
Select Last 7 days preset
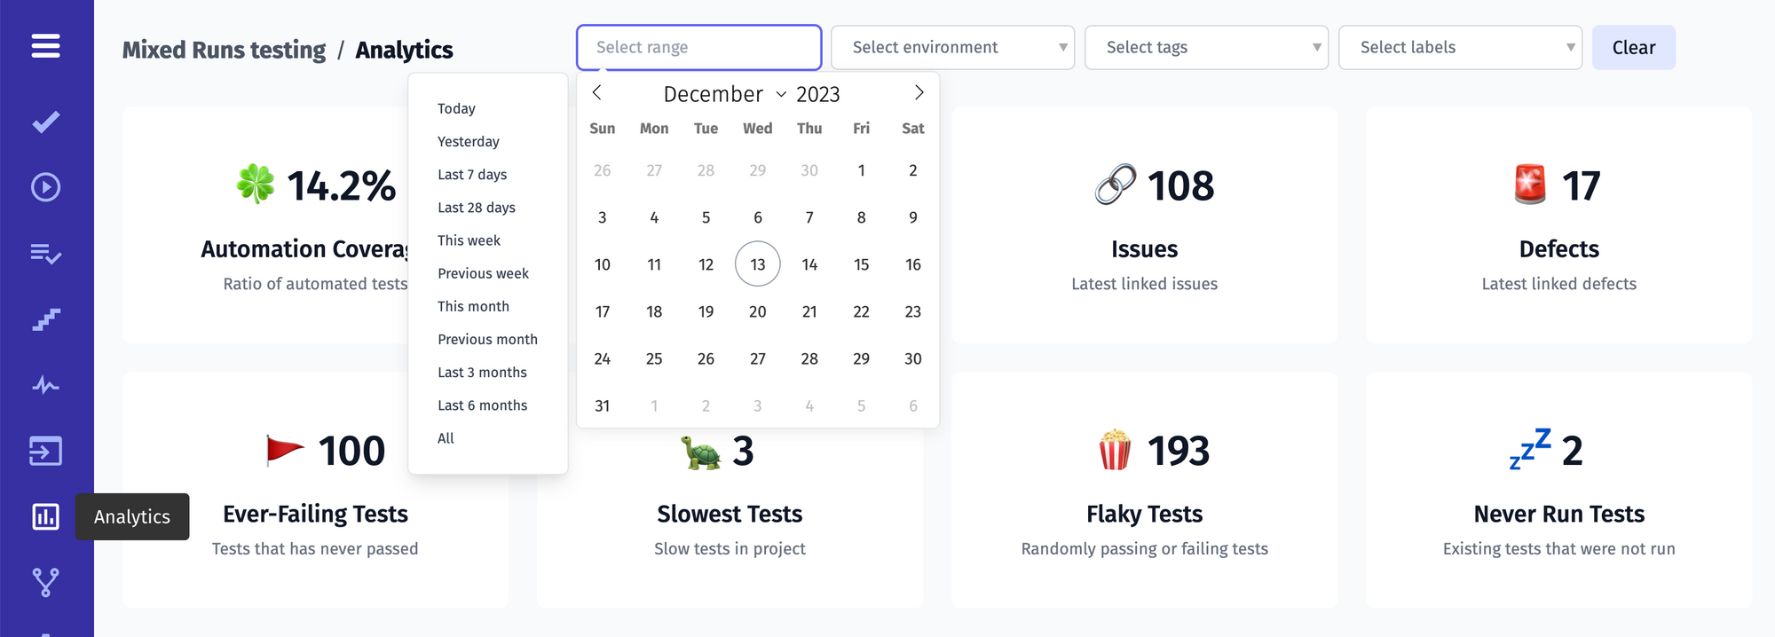[472, 175]
